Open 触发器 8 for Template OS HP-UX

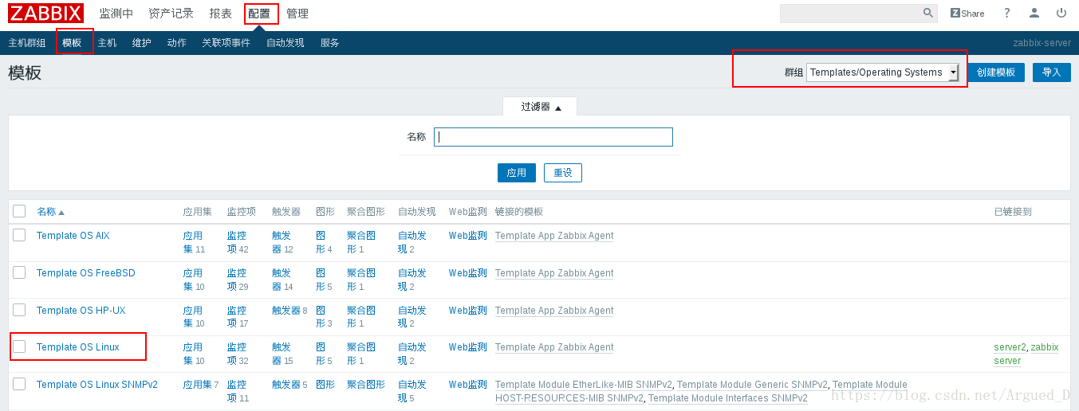[x=289, y=311]
